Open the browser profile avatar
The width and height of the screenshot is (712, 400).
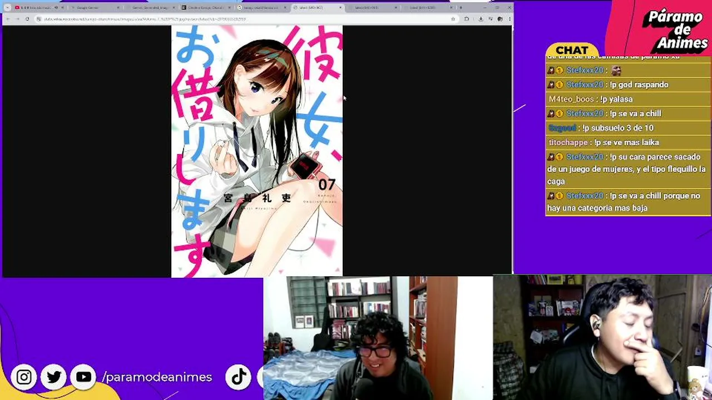tap(500, 19)
